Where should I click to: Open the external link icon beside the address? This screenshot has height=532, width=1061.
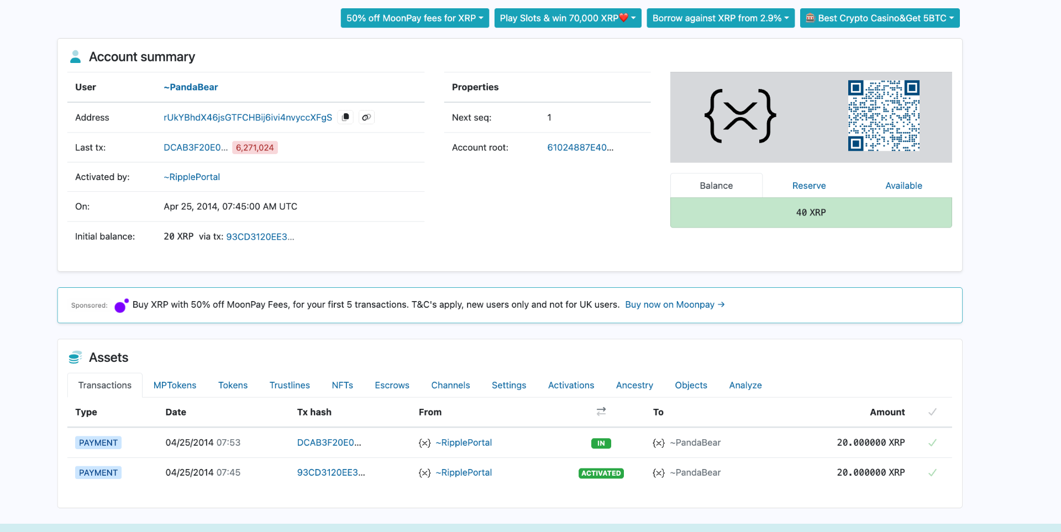pyautogui.click(x=366, y=117)
